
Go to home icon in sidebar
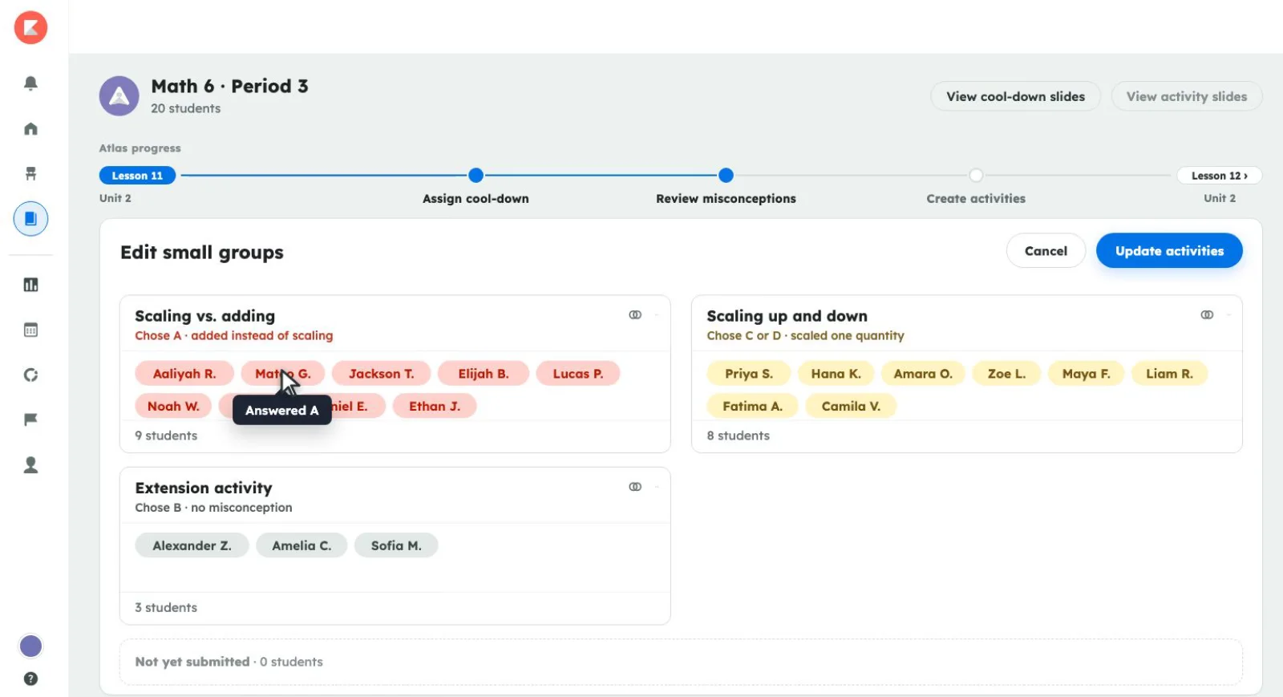pyautogui.click(x=30, y=129)
